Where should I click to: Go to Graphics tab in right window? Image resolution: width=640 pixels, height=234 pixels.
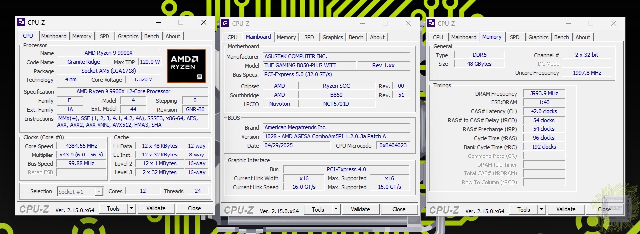point(538,37)
